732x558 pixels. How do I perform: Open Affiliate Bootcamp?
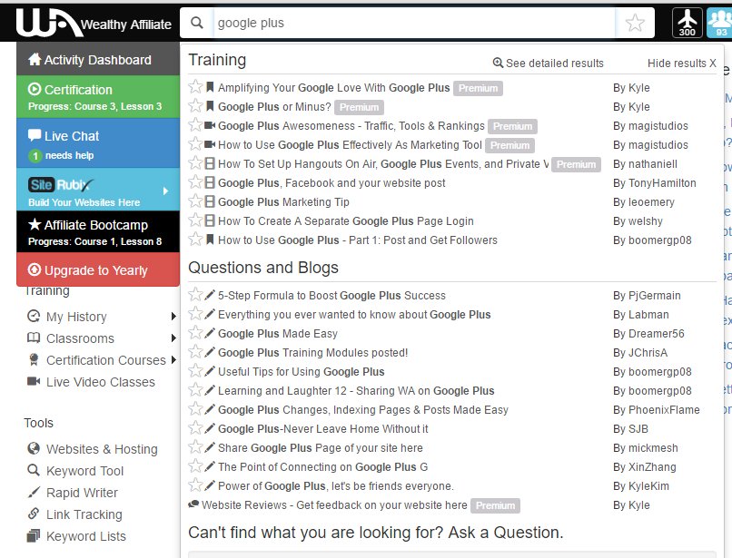click(x=98, y=232)
